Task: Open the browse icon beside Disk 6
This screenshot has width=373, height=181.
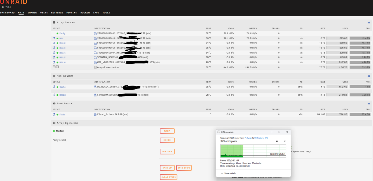Action: click(54, 62)
